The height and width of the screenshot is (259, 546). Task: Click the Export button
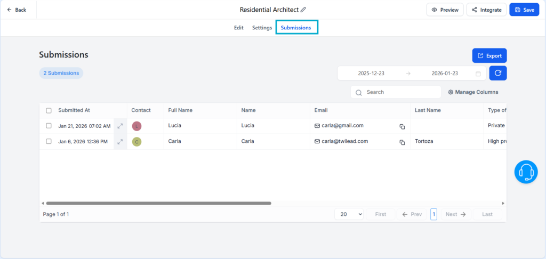tap(489, 55)
